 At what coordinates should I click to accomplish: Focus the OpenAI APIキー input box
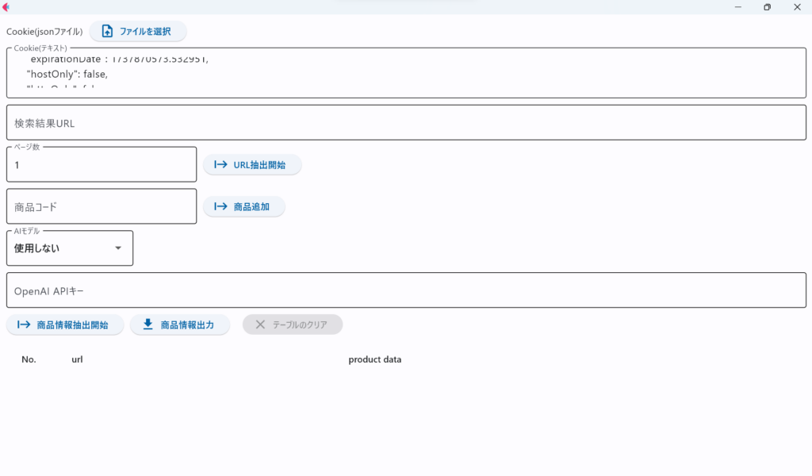click(406, 291)
